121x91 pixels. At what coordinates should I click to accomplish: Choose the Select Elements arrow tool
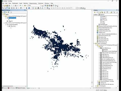pyautogui.click(x=26, y=8)
